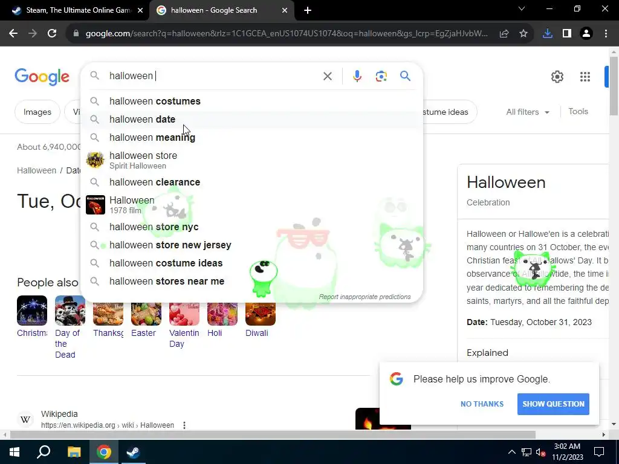Image resolution: width=619 pixels, height=464 pixels.
Task: Pick the Halloween 1978 film suggestion
Action: point(252,205)
